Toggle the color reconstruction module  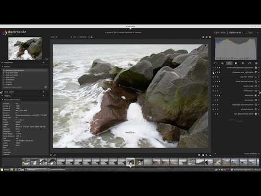(x=214, y=82)
